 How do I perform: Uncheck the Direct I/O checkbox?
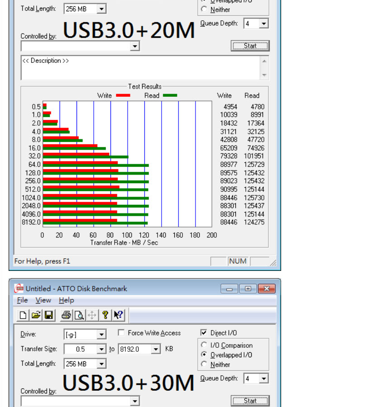pos(204,332)
